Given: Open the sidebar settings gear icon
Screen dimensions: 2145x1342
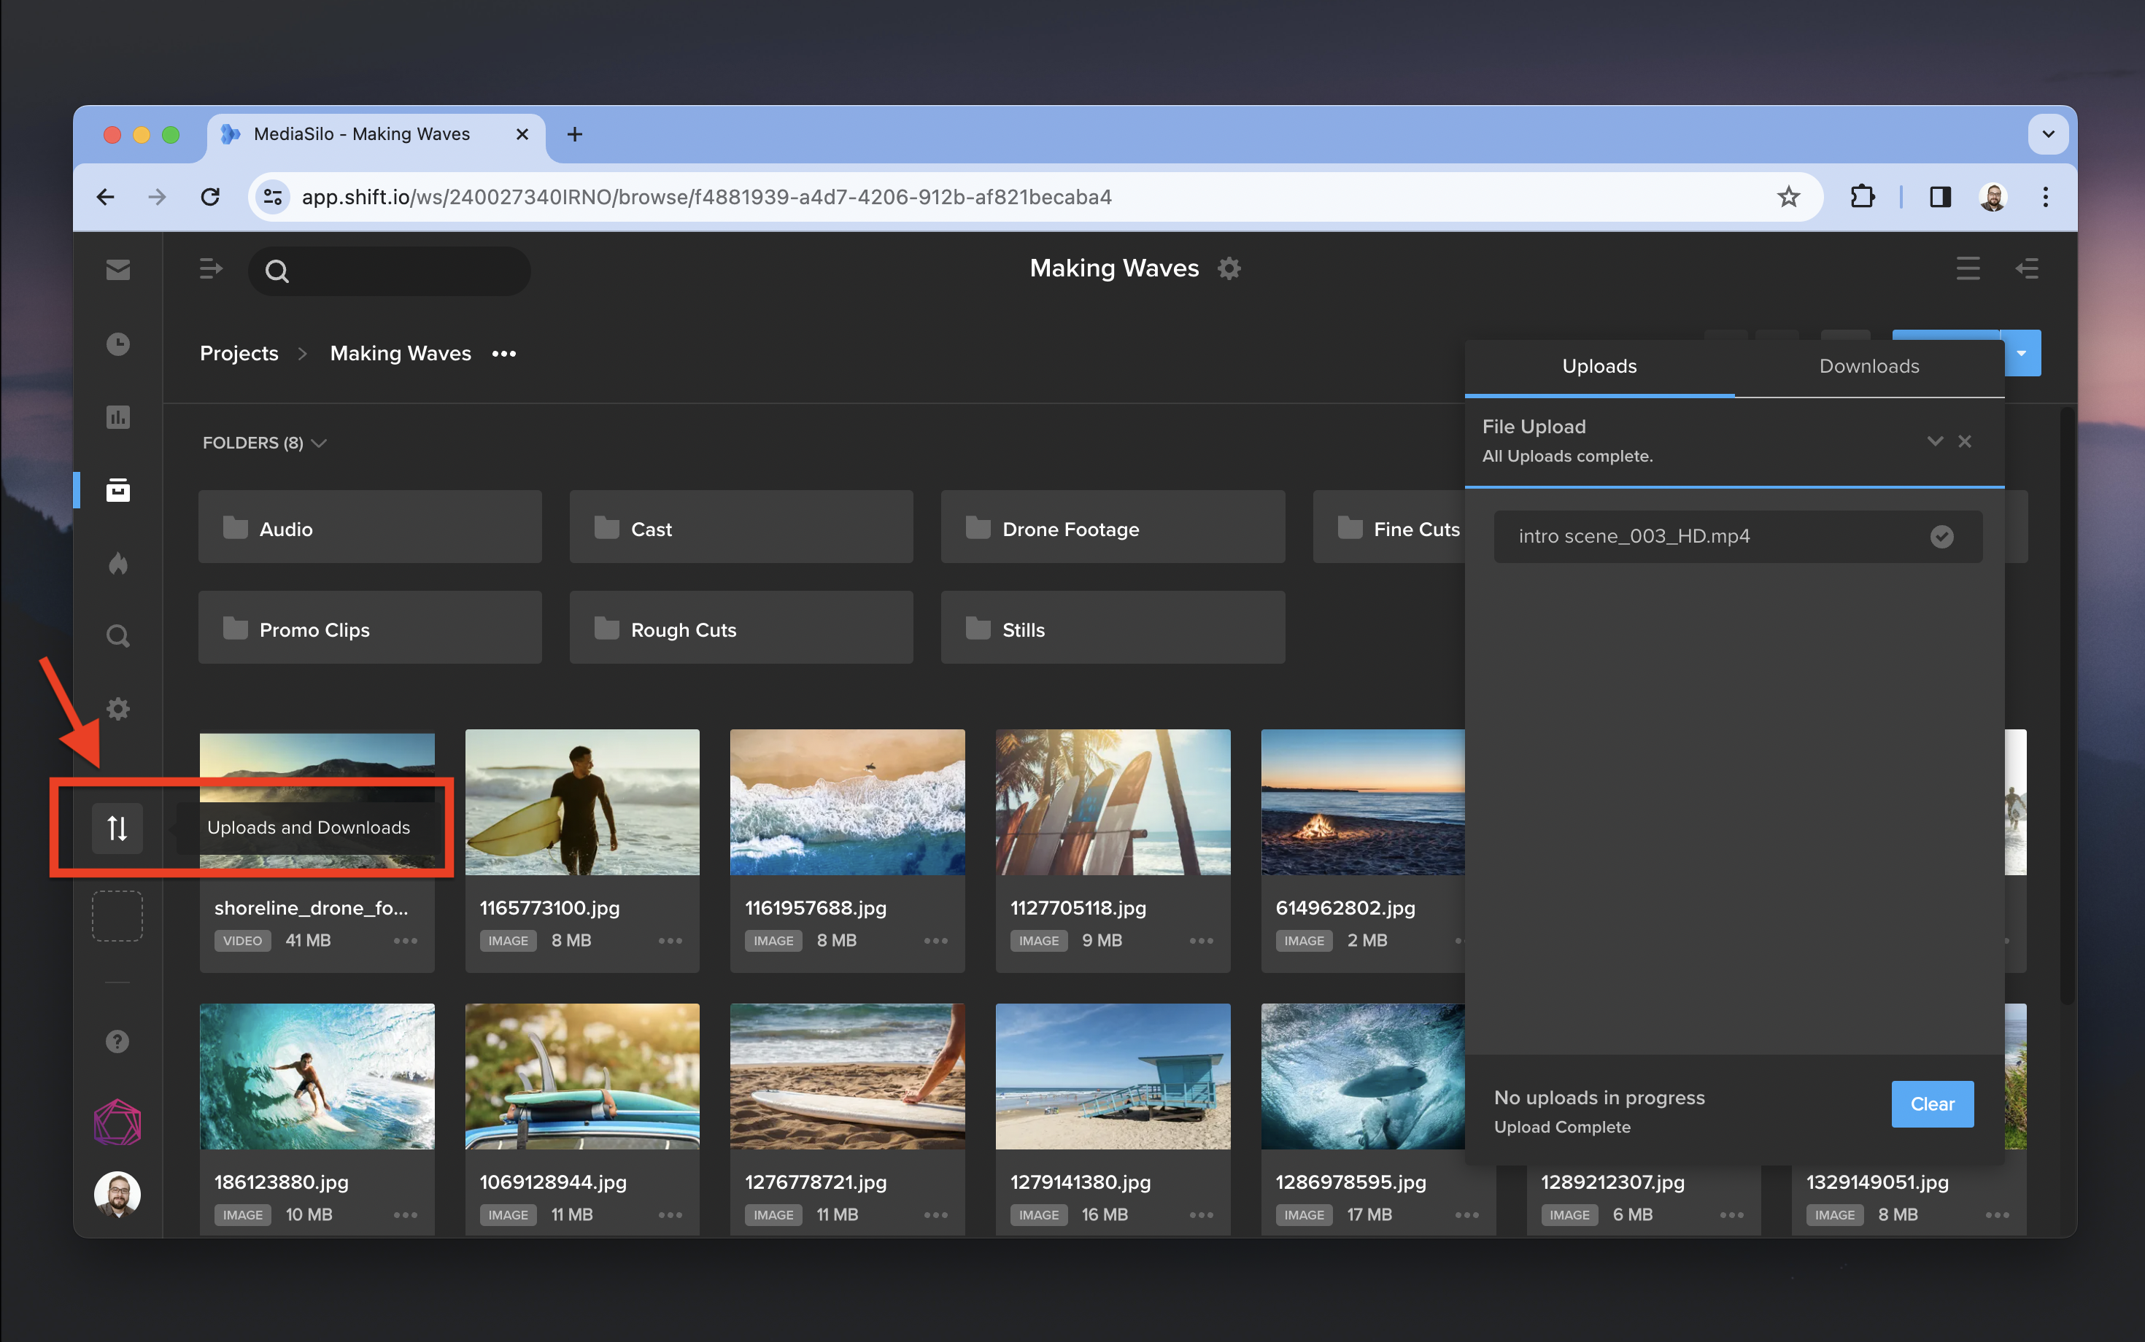Looking at the screenshot, I should [x=118, y=709].
